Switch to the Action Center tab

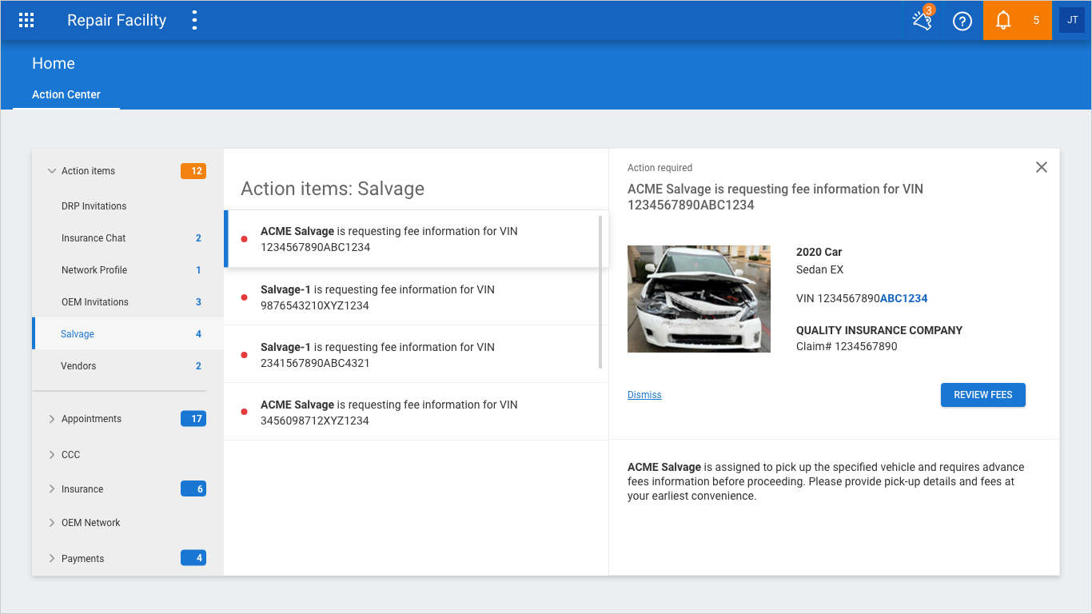pyautogui.click(x=66, y=94)
